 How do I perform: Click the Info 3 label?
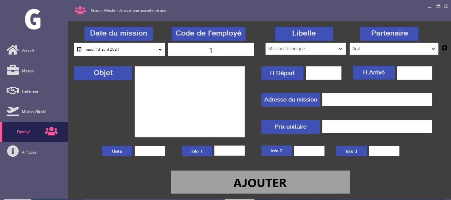pos(352,151)
